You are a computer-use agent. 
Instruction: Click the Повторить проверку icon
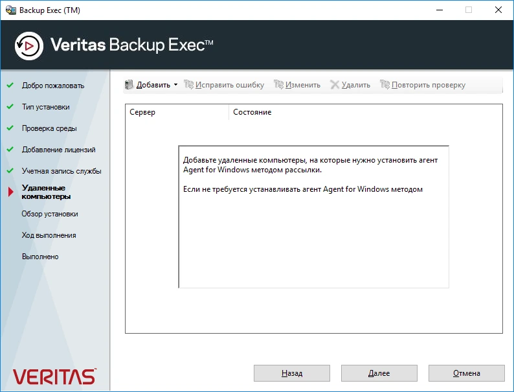click(x=385, y=85)
